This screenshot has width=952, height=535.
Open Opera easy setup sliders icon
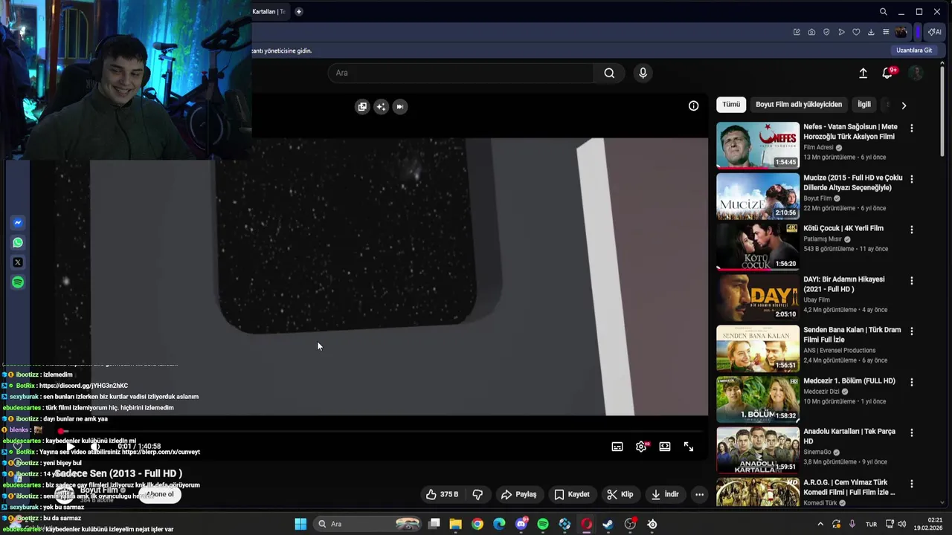(886, 32)
